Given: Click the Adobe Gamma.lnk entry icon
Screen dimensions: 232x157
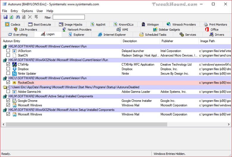Looking at the screenshot, I should click(x=14, y=92).
